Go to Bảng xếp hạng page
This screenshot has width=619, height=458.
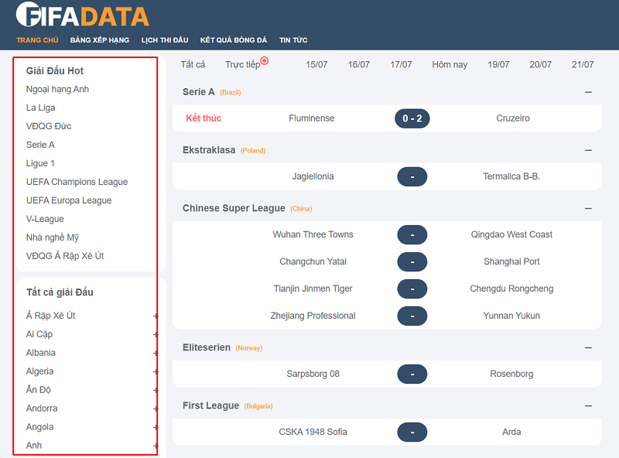[100, 40]
